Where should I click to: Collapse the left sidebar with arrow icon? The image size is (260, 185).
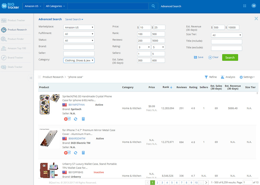31,78
